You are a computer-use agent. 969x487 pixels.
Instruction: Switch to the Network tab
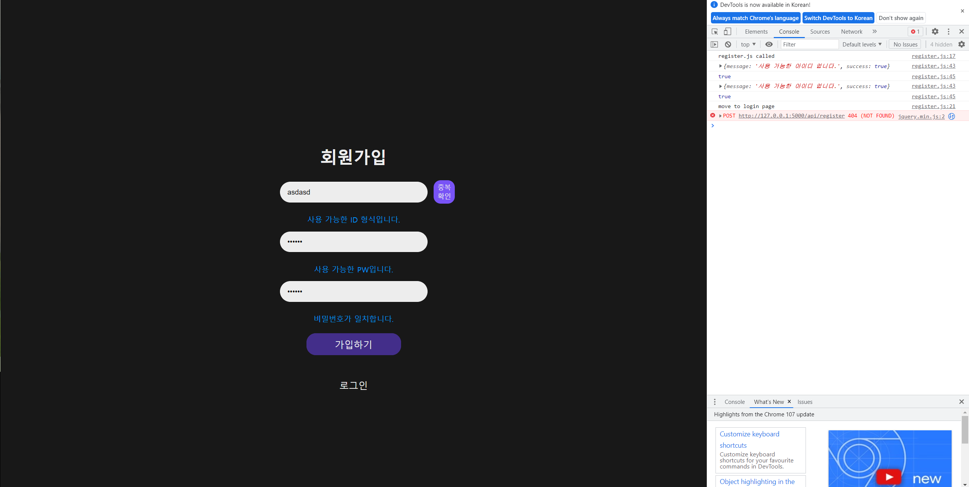coord(851,32)
